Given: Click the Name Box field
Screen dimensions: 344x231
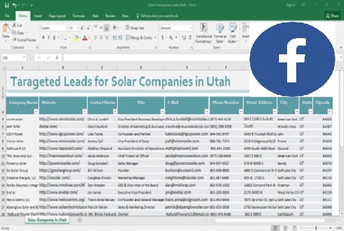Looking at the screenshot, I should click(x=14, y=58).
